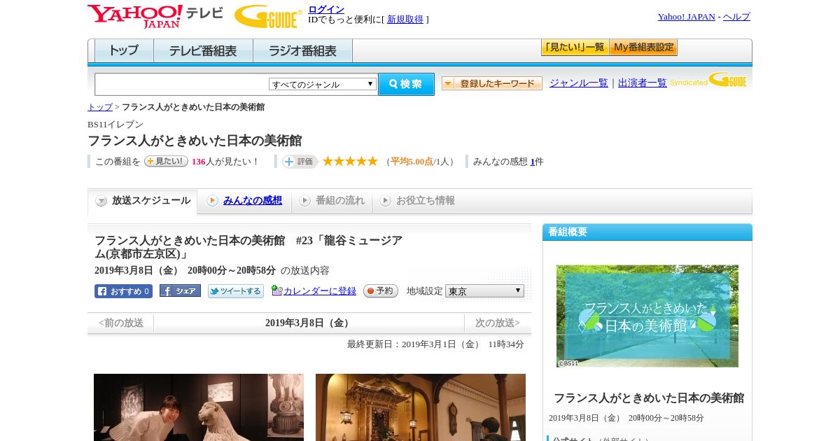This screenshot has width=840, height=441.
Task: Switch to the みんなの感想 tab
Action: [244, 201]
